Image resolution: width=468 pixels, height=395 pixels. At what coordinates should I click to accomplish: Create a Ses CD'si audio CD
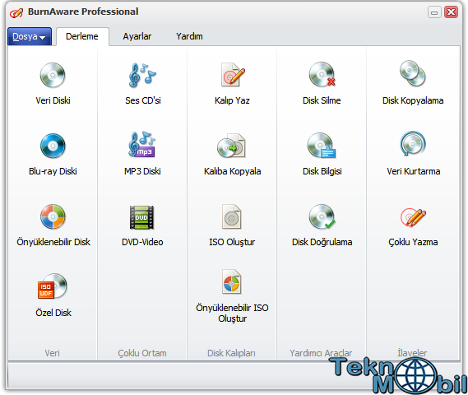142,84
